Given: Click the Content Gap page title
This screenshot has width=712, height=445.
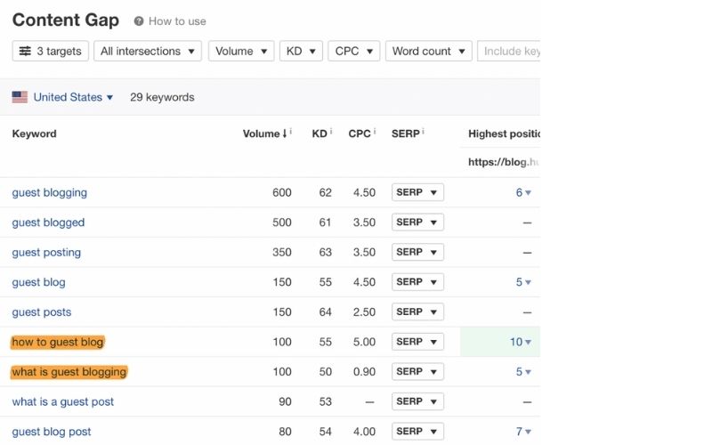Looking at the screenshot, I should 65,20.
